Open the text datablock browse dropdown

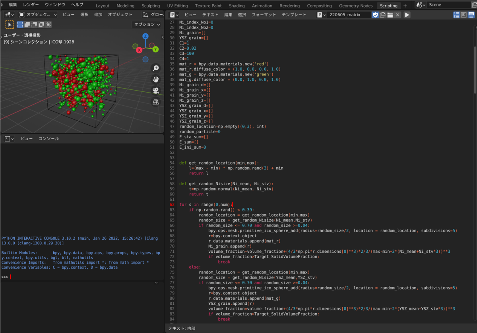point(322,15)
